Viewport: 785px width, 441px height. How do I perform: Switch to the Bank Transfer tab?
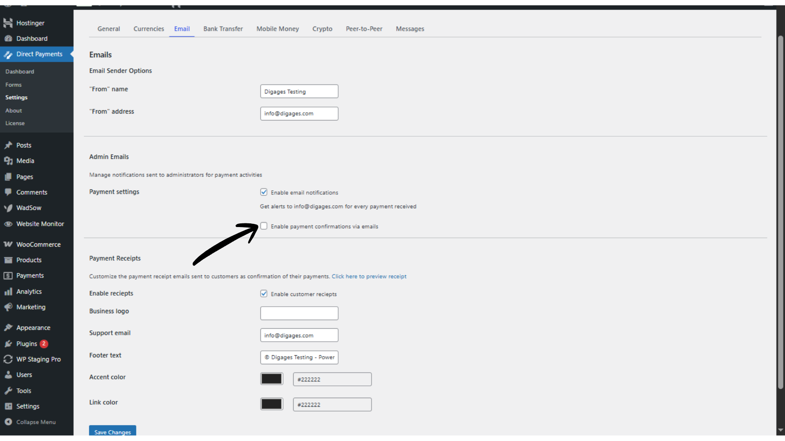pyautogui.click(x=223, y=29)
